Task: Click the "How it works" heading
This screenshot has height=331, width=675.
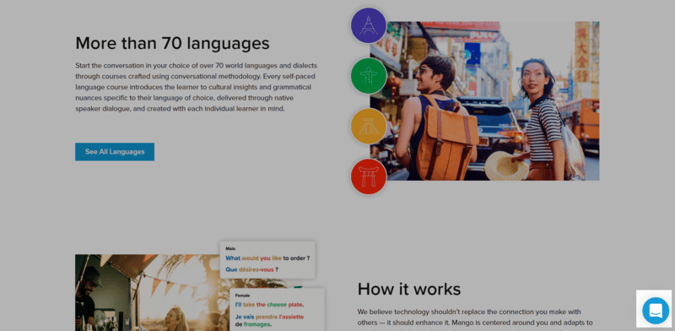Action: point(409,289)
